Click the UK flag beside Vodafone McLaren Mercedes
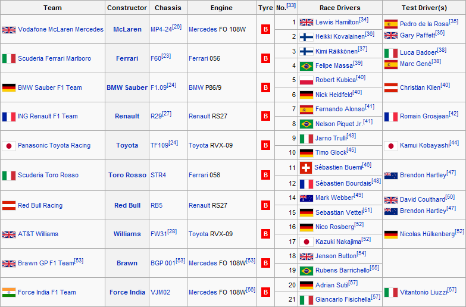The image size is (466, 307). (x=9, y=30)
